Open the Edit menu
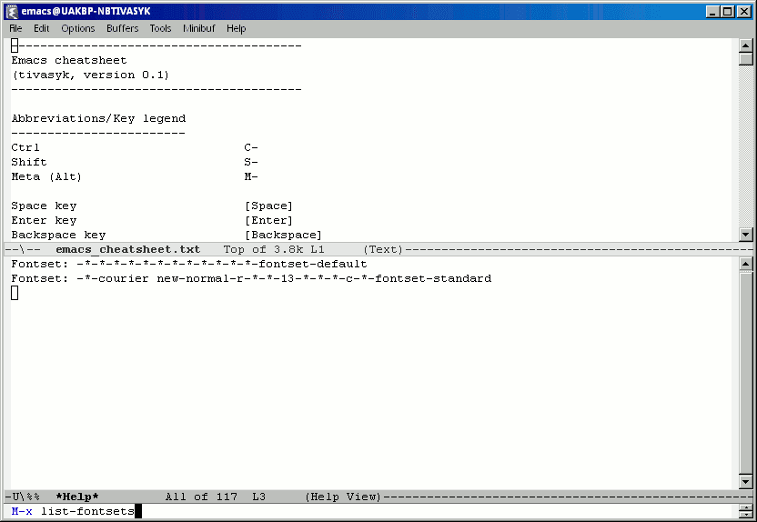The image size is (757, 522). (x=42, y=28)
